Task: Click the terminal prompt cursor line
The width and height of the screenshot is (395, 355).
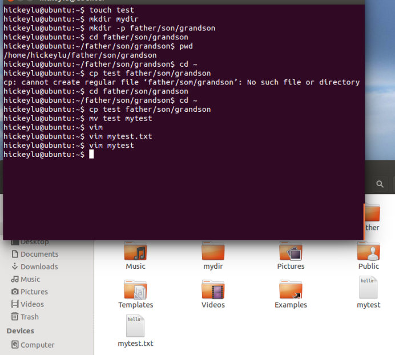Action: tap(90, 155)
